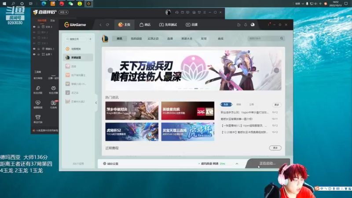Expand the 德玛西亚 server selector
Viewport: 352px width, 198px height.
[x=237, y=164]
